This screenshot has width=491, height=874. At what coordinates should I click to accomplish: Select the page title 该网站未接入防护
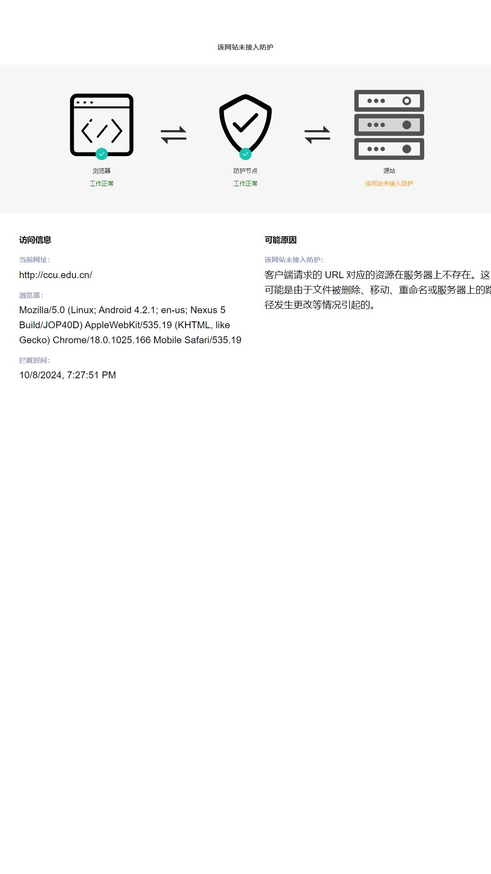click(x=245, y=47)
